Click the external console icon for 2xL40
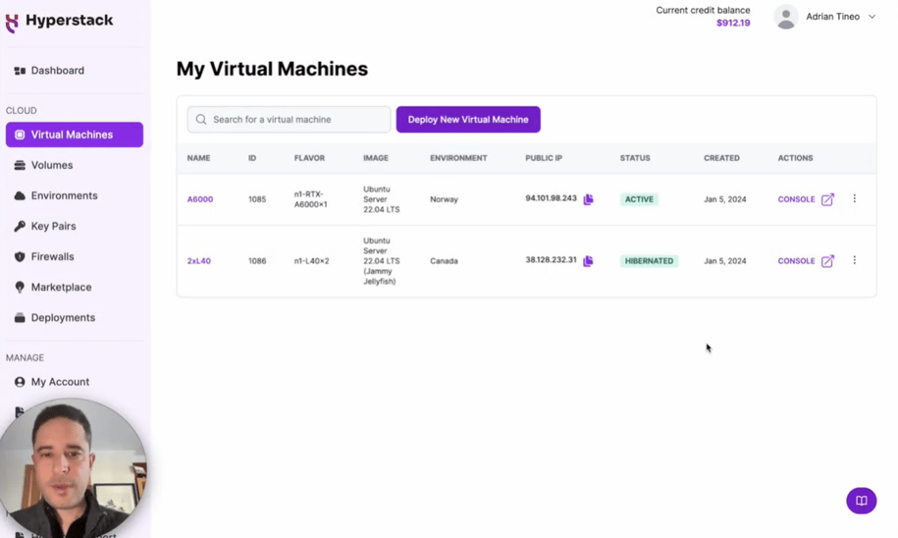 click(x=827, y=261)
